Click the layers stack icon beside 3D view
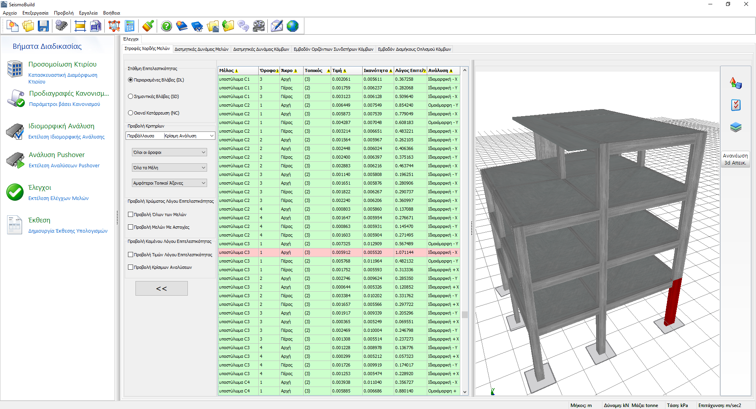 point(736,127)
